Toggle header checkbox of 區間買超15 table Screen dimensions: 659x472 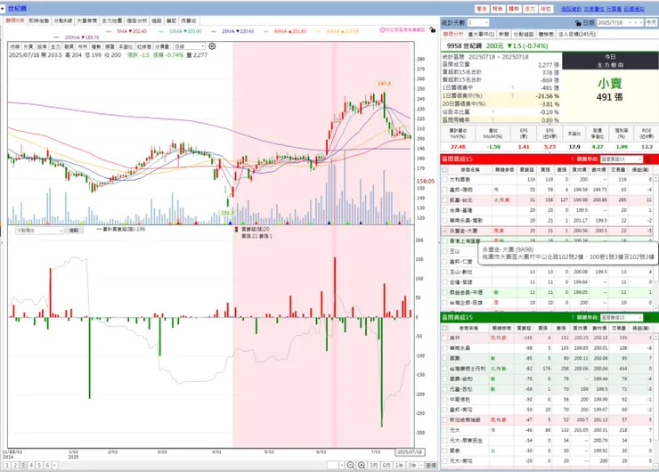coord(444,169)
